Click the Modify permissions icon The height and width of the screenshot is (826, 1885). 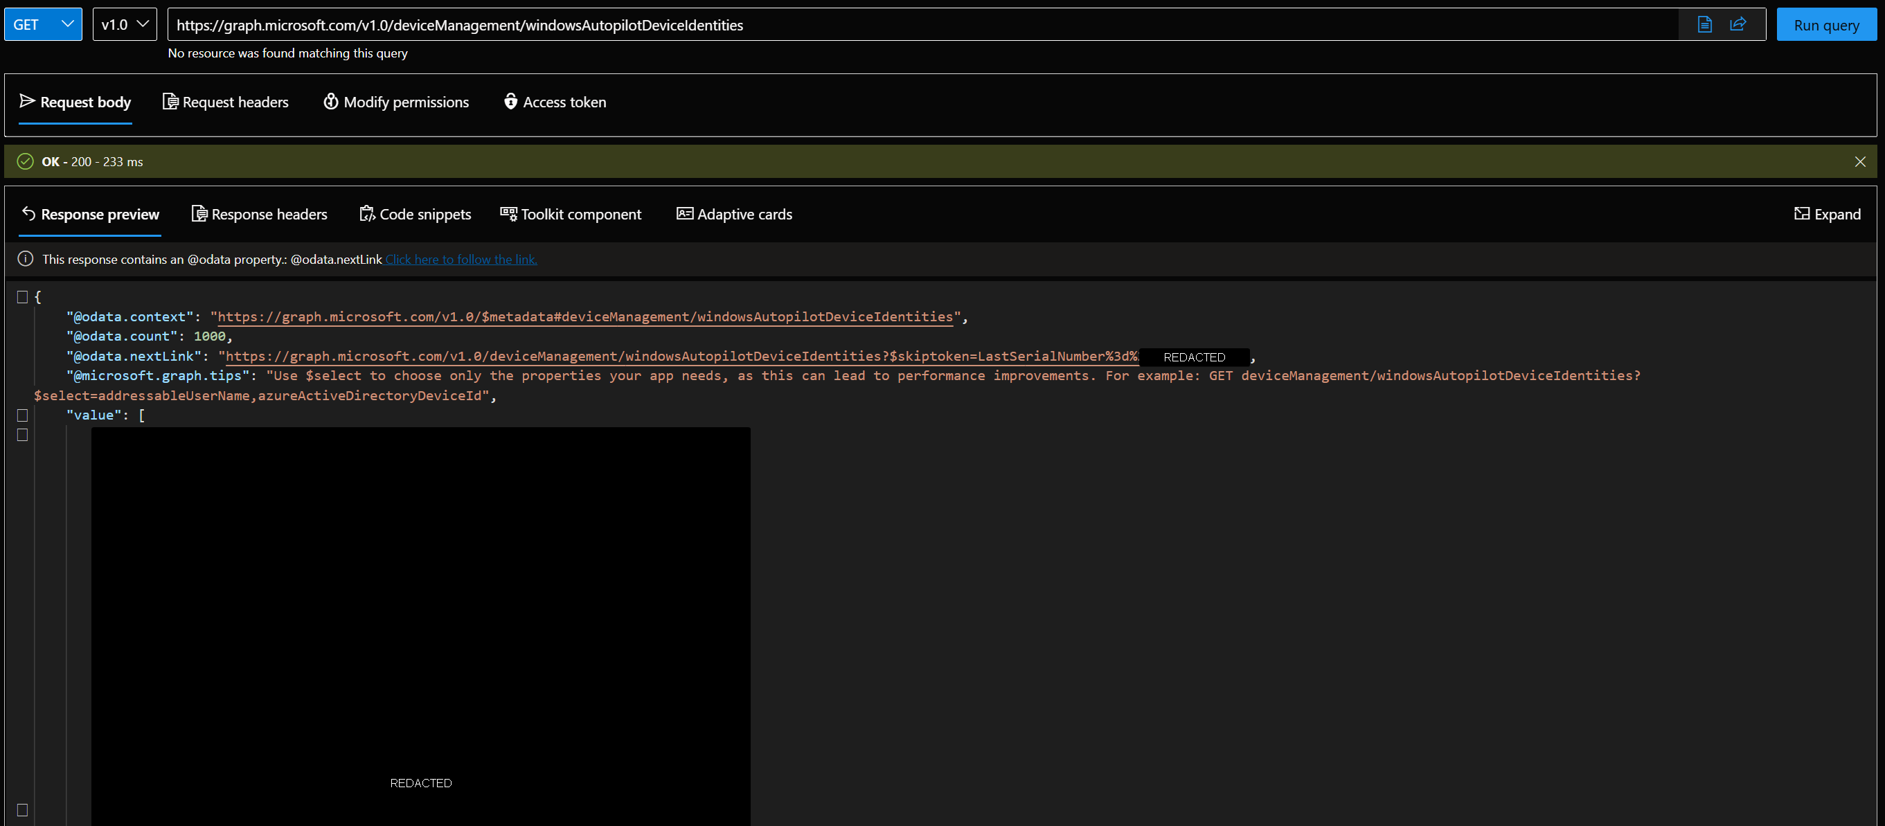click(331, 102)
